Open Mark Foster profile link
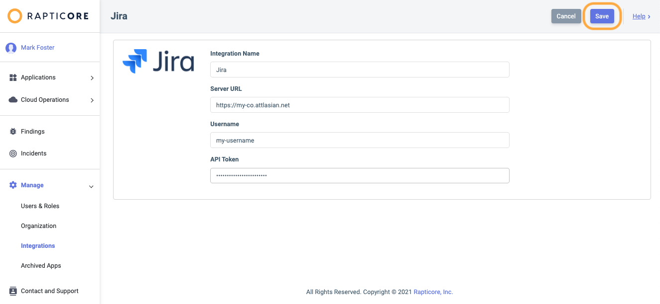660x304 pixels. pos(38,48)
